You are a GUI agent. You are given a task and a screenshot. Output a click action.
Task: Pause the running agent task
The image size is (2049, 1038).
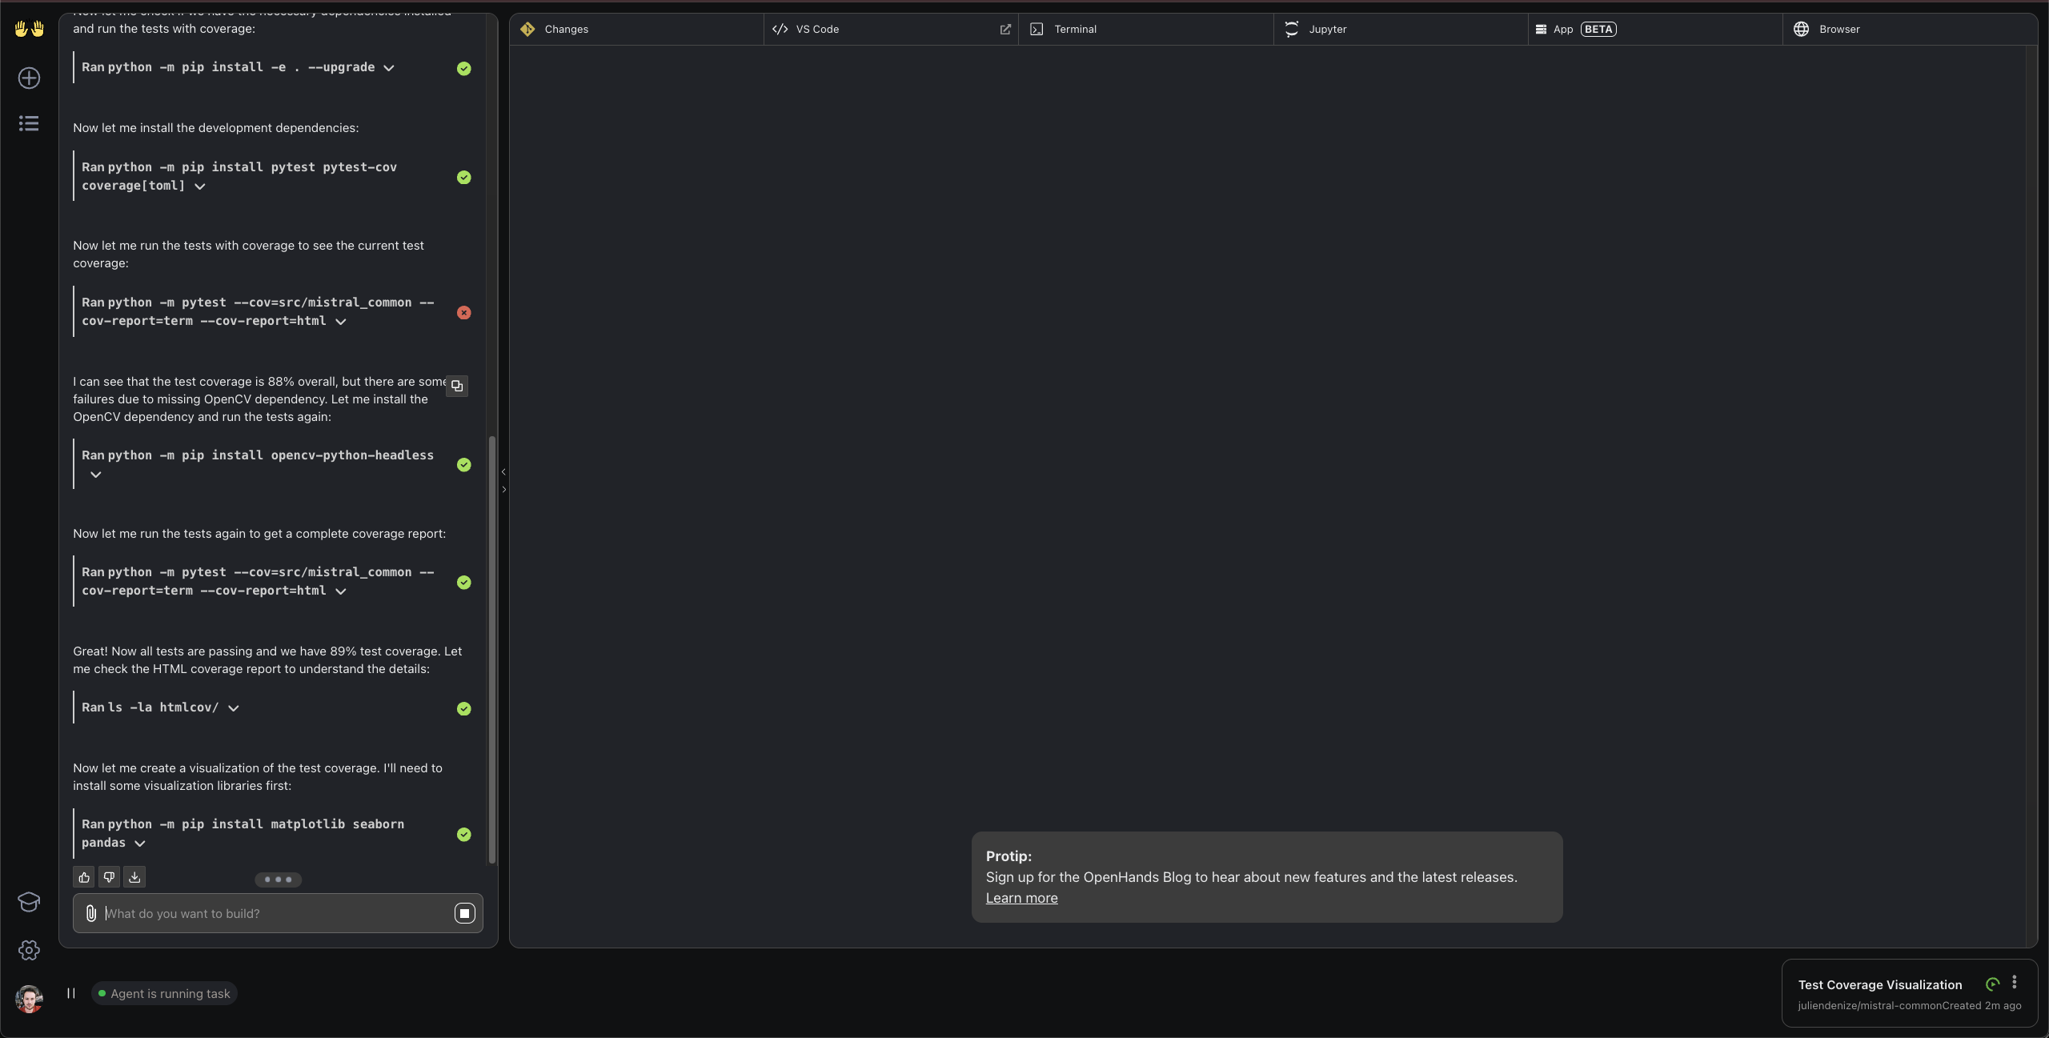71,993
